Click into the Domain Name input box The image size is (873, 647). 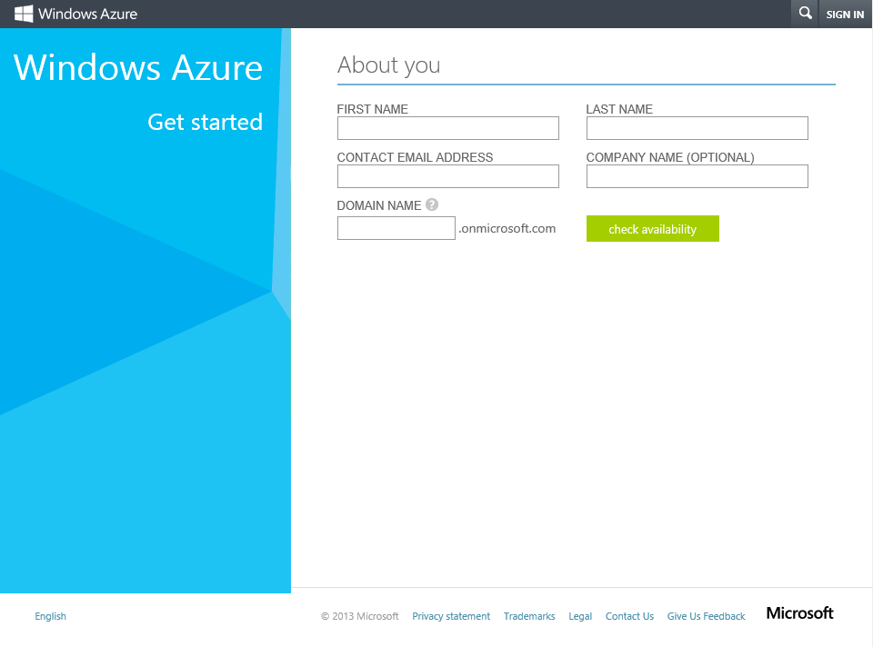pyautogui.click(x=396, y=228)
